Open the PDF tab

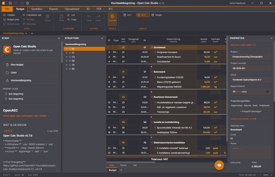(99, 9)
